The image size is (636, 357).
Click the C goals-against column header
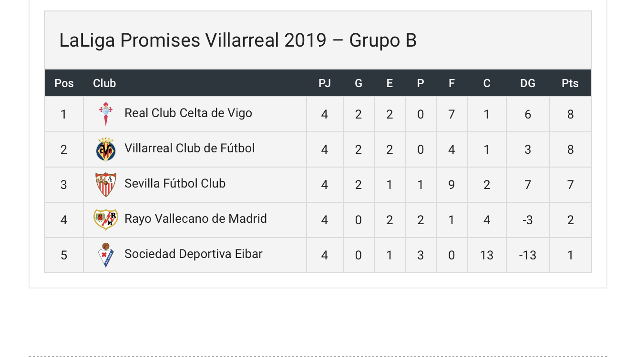487,83
